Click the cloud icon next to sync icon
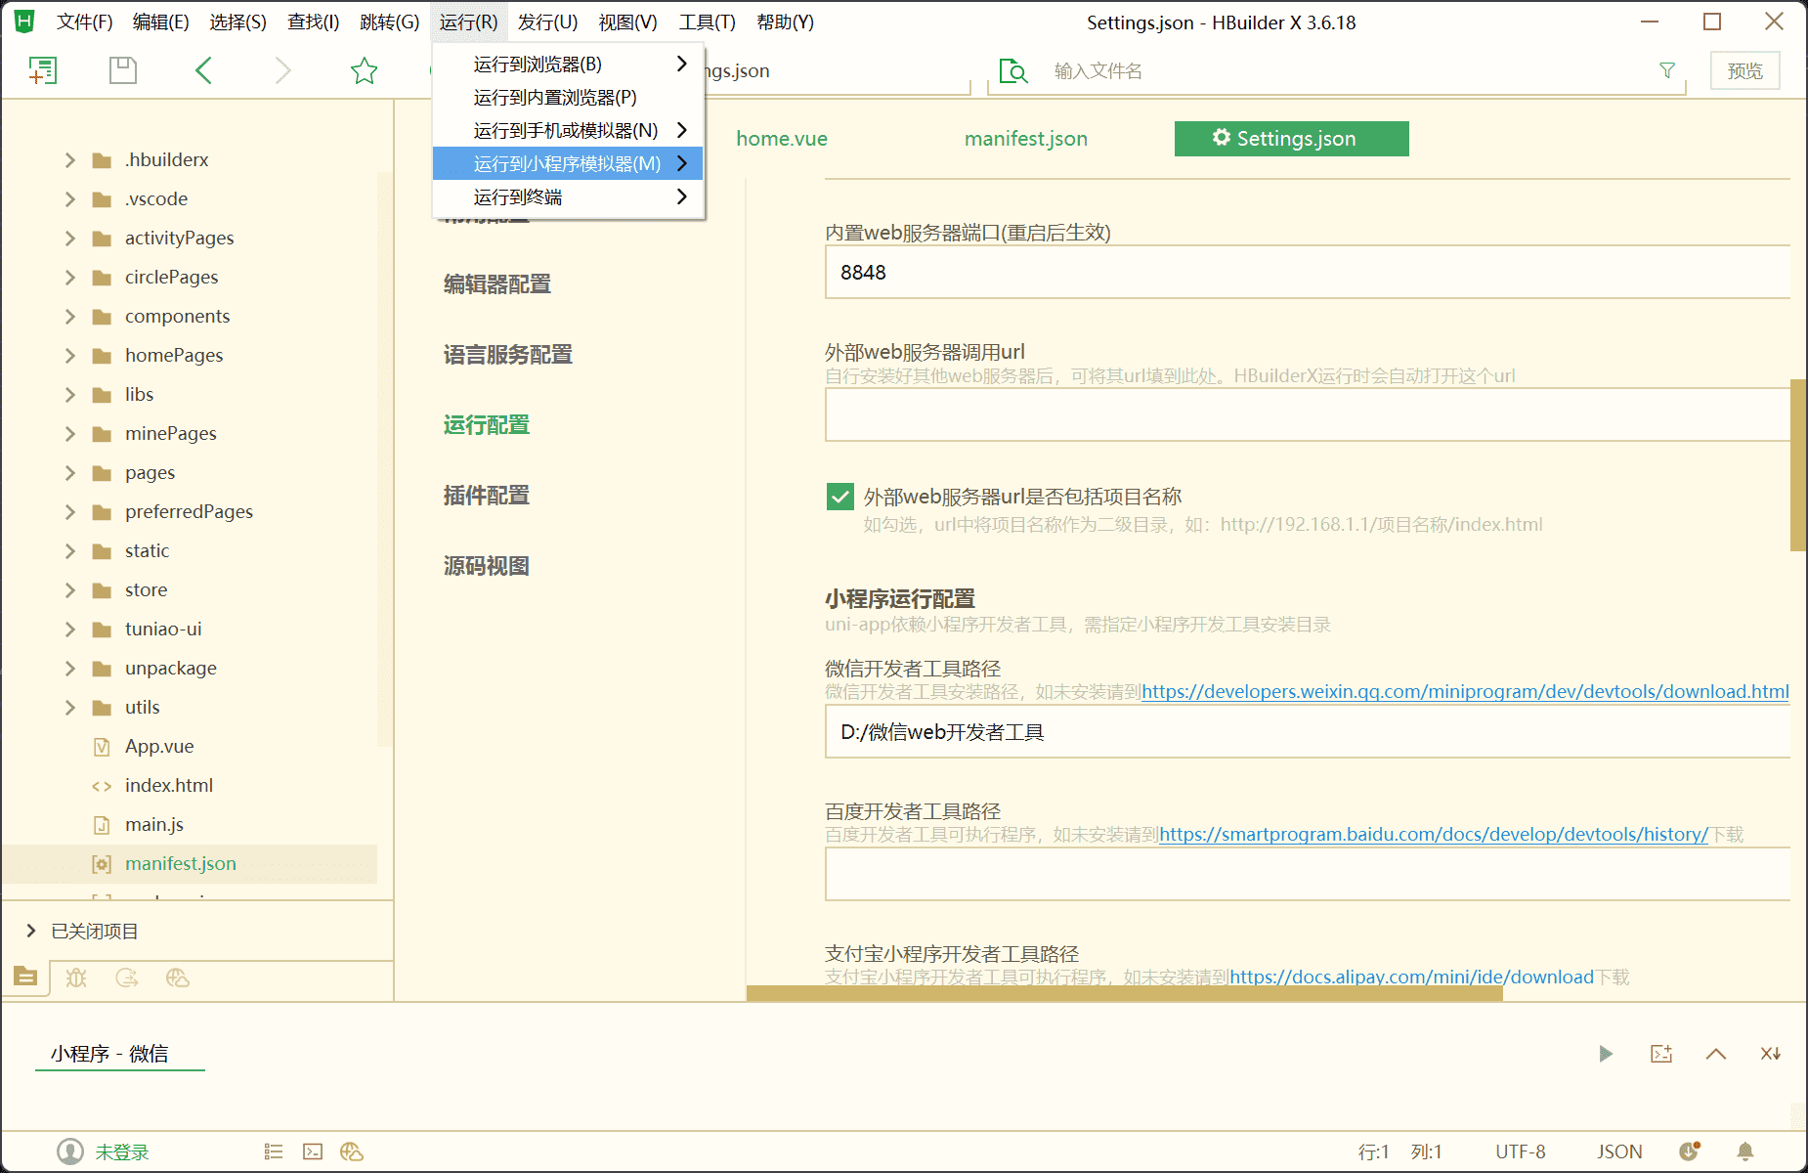 178,977
